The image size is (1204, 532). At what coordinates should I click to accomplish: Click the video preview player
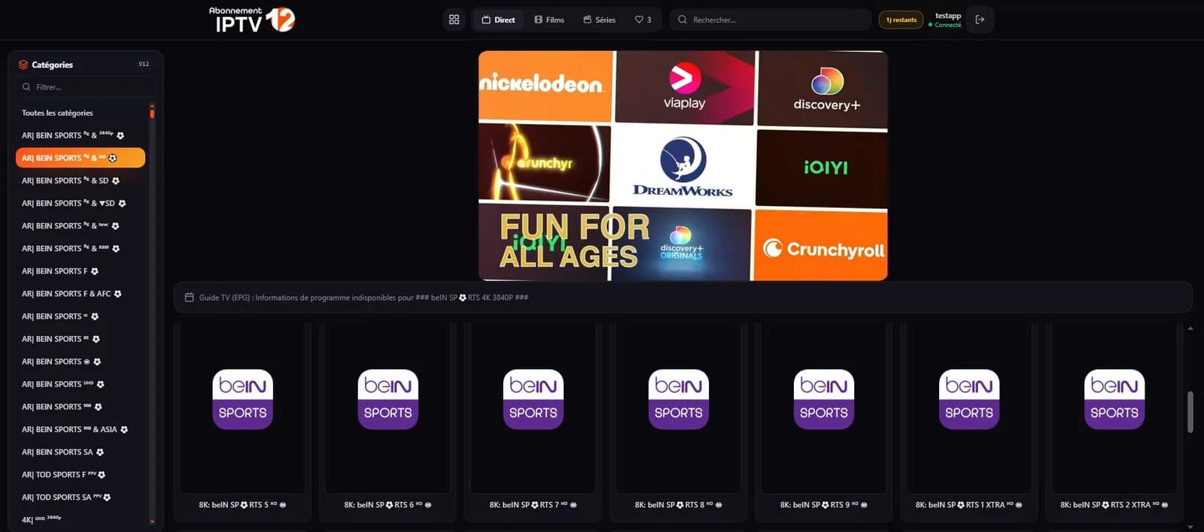click(x=683, y=165)
